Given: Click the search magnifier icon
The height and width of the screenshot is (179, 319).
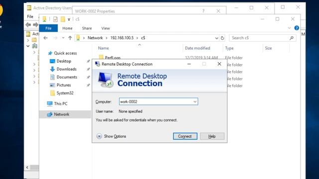Looking at the screenshot, I should pos(292,38).
